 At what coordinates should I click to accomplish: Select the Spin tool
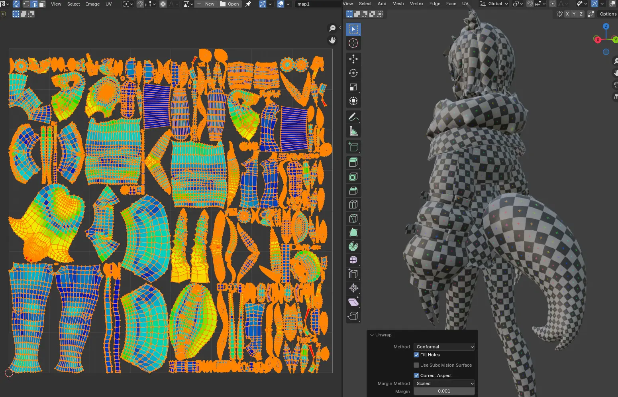[353, 246]
